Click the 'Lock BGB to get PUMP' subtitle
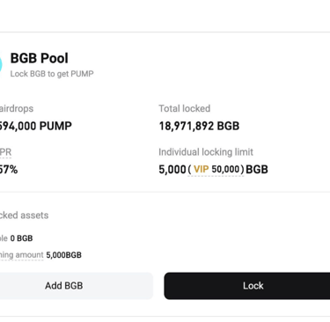 click(52, 74)
